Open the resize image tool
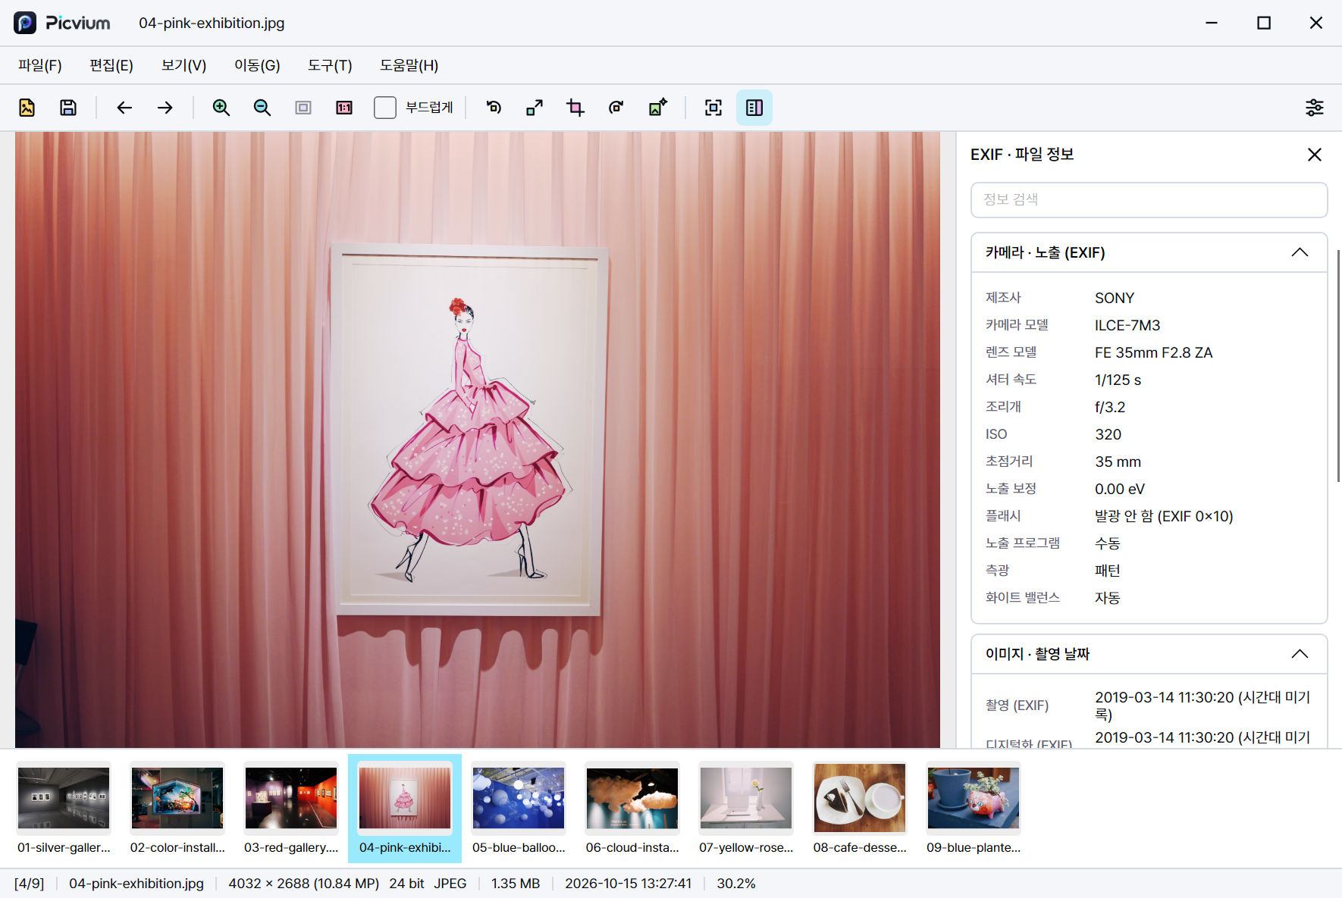Image resolution: width=1342 pixels, height=898 pixels. pos(535,108)
